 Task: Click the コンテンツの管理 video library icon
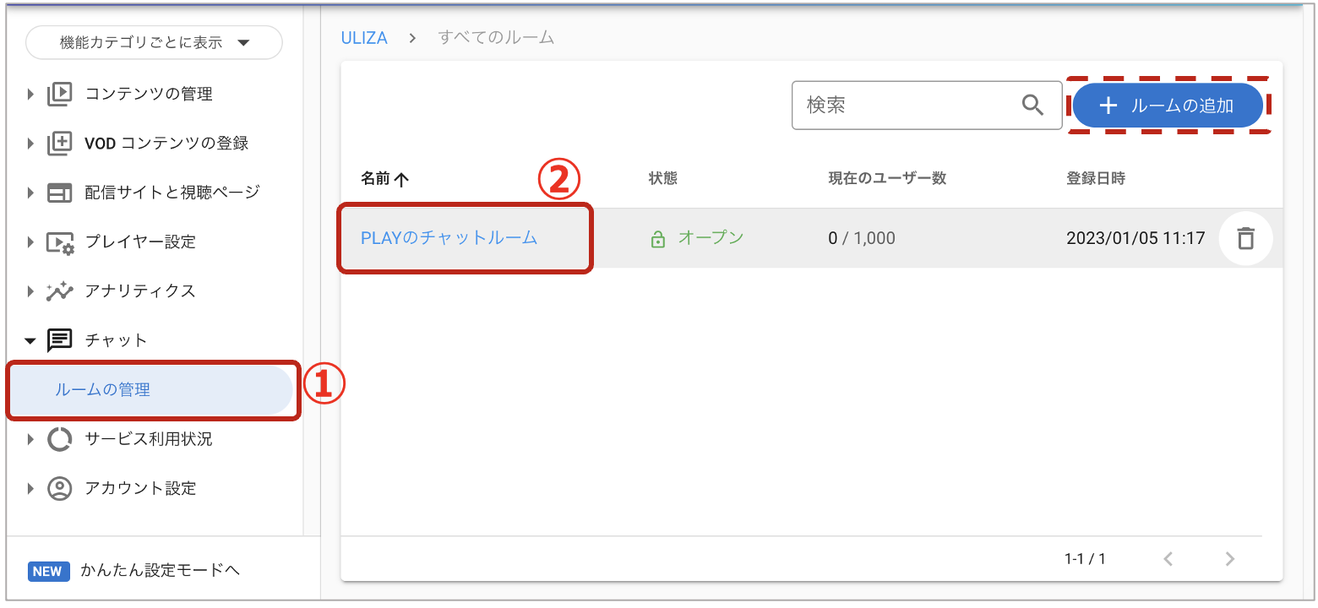tap(59, 94)
